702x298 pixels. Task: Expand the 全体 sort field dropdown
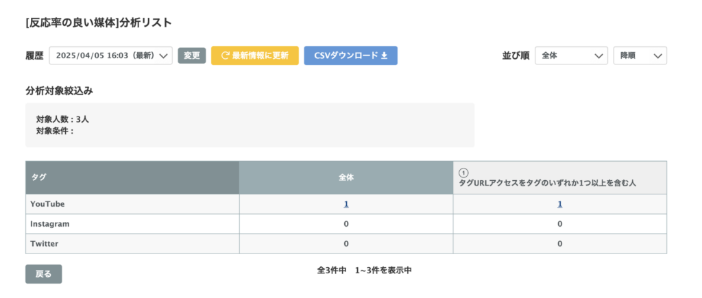[x=571, y=55]
